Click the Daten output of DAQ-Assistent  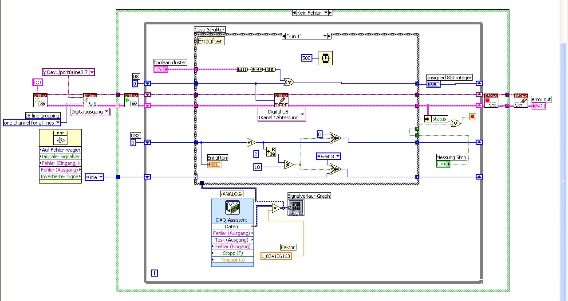[x=233, y=227]
